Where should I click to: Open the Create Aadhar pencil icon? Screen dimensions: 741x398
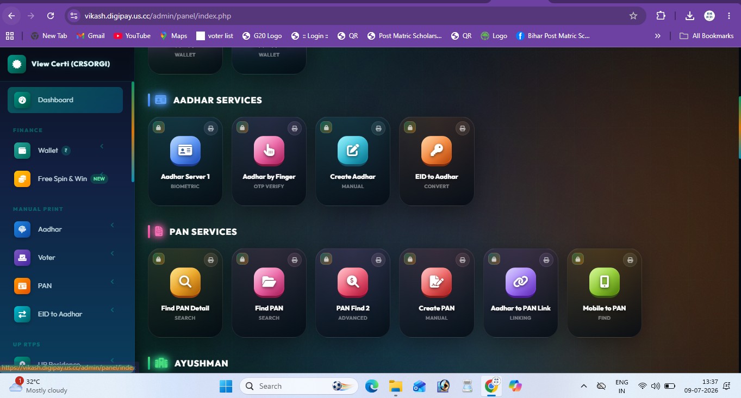(x=353, y=151)
